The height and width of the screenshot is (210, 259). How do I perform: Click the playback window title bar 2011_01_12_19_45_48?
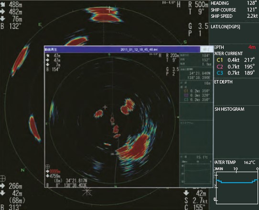(122, 49)
